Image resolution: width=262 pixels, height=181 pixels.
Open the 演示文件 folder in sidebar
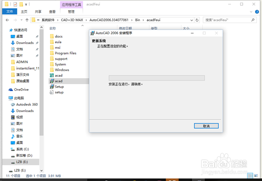pyautogui.click(x=20, y=75)
